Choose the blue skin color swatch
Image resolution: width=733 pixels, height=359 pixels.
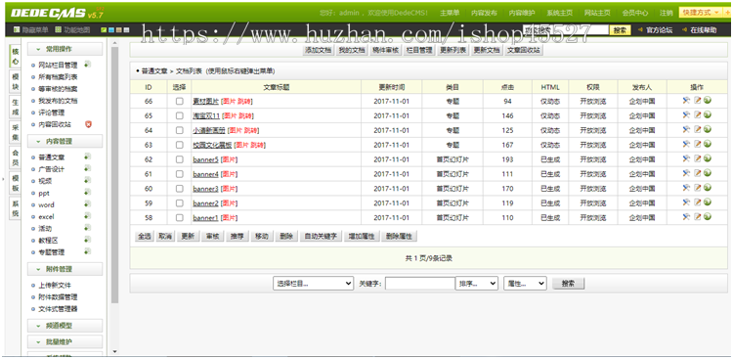pyautogui.click(x=111, y=30)
